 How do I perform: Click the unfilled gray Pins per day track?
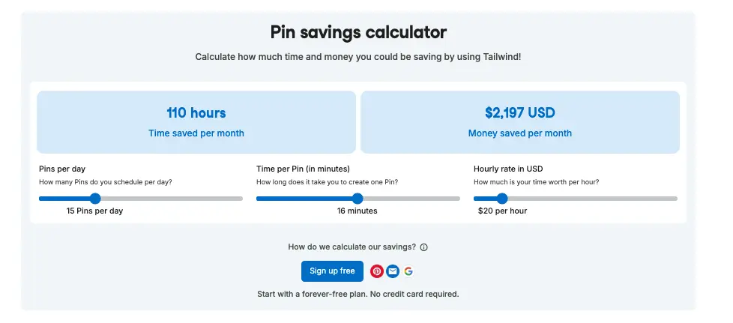click(x=171, y=199)
